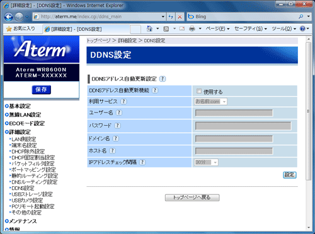Click the blue 保存 button
Screen dimensions: 315x234
click(x=41, y=90)
